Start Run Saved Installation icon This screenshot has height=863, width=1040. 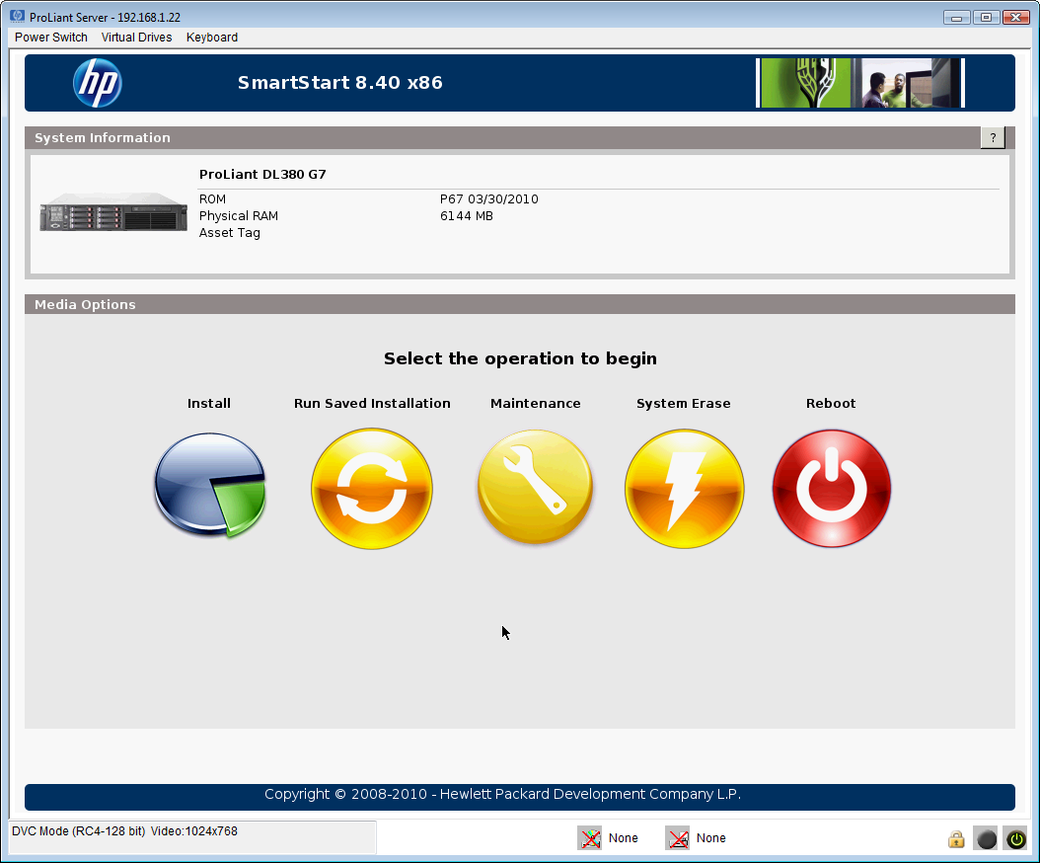click(x=372, y=489)
